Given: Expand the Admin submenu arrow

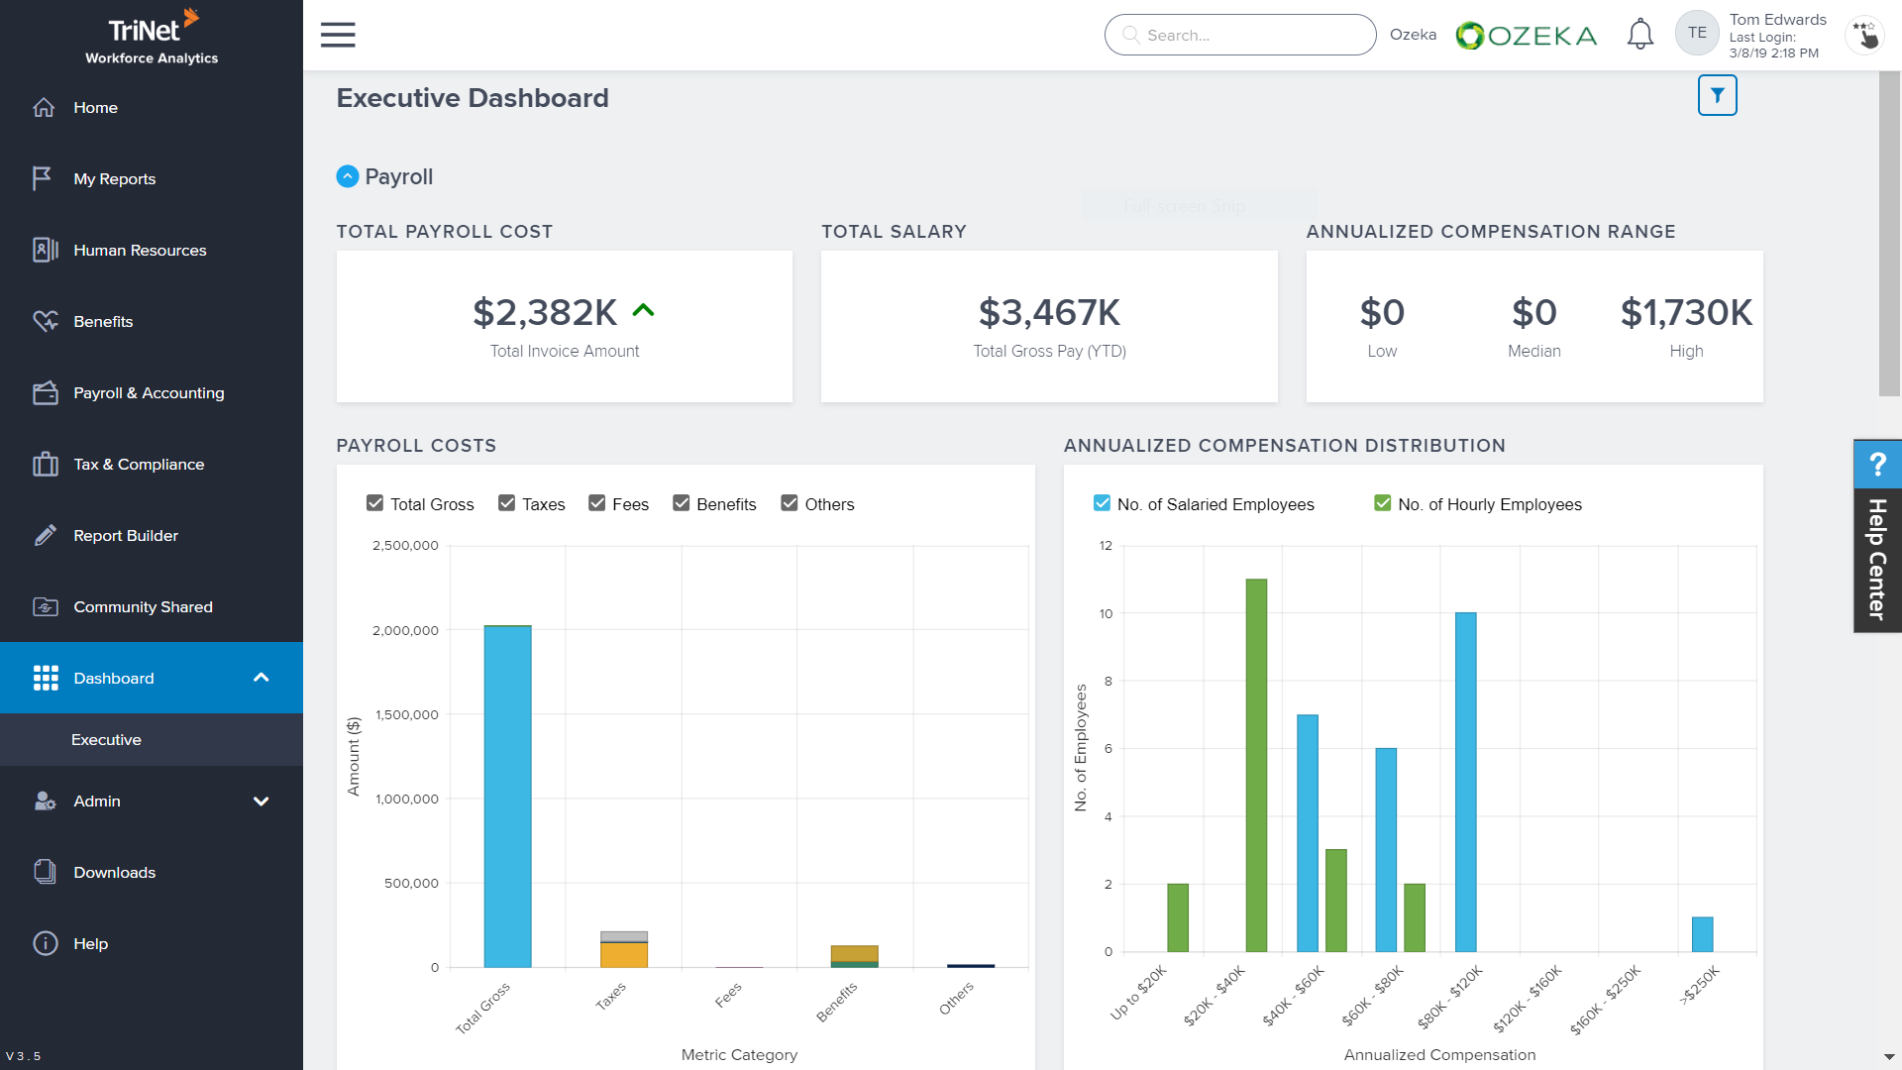Looking at the screenshot, I should (x=262, y=802).
